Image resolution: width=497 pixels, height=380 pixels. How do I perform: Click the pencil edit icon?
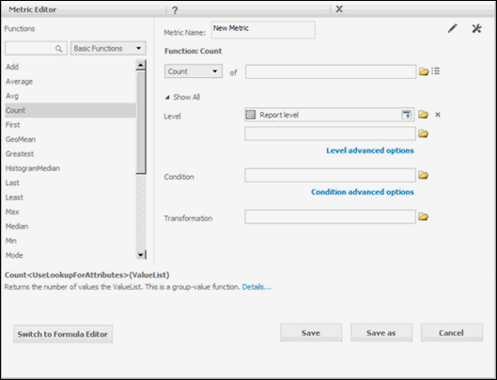[x=452, y=28]
